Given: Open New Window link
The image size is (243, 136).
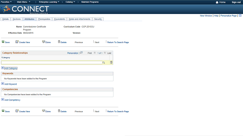Looking at the screenshot, I should coord(206,16).
